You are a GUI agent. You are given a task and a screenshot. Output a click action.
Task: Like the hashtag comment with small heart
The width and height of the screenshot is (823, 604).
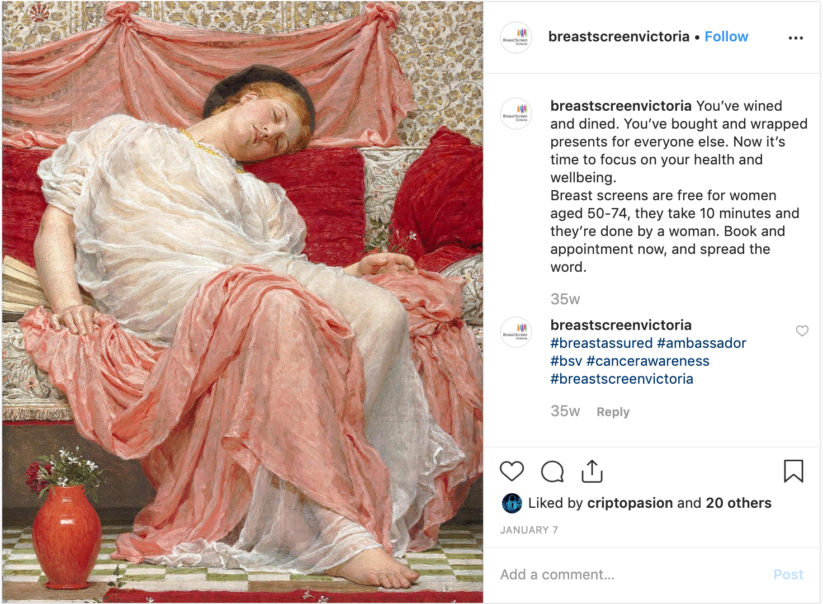[x=802, y=331]
